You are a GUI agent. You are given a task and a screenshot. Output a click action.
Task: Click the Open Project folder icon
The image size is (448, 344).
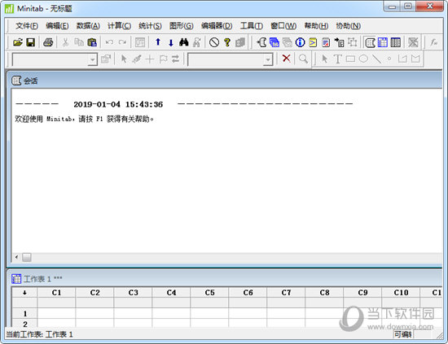click(x=18, y=42)
